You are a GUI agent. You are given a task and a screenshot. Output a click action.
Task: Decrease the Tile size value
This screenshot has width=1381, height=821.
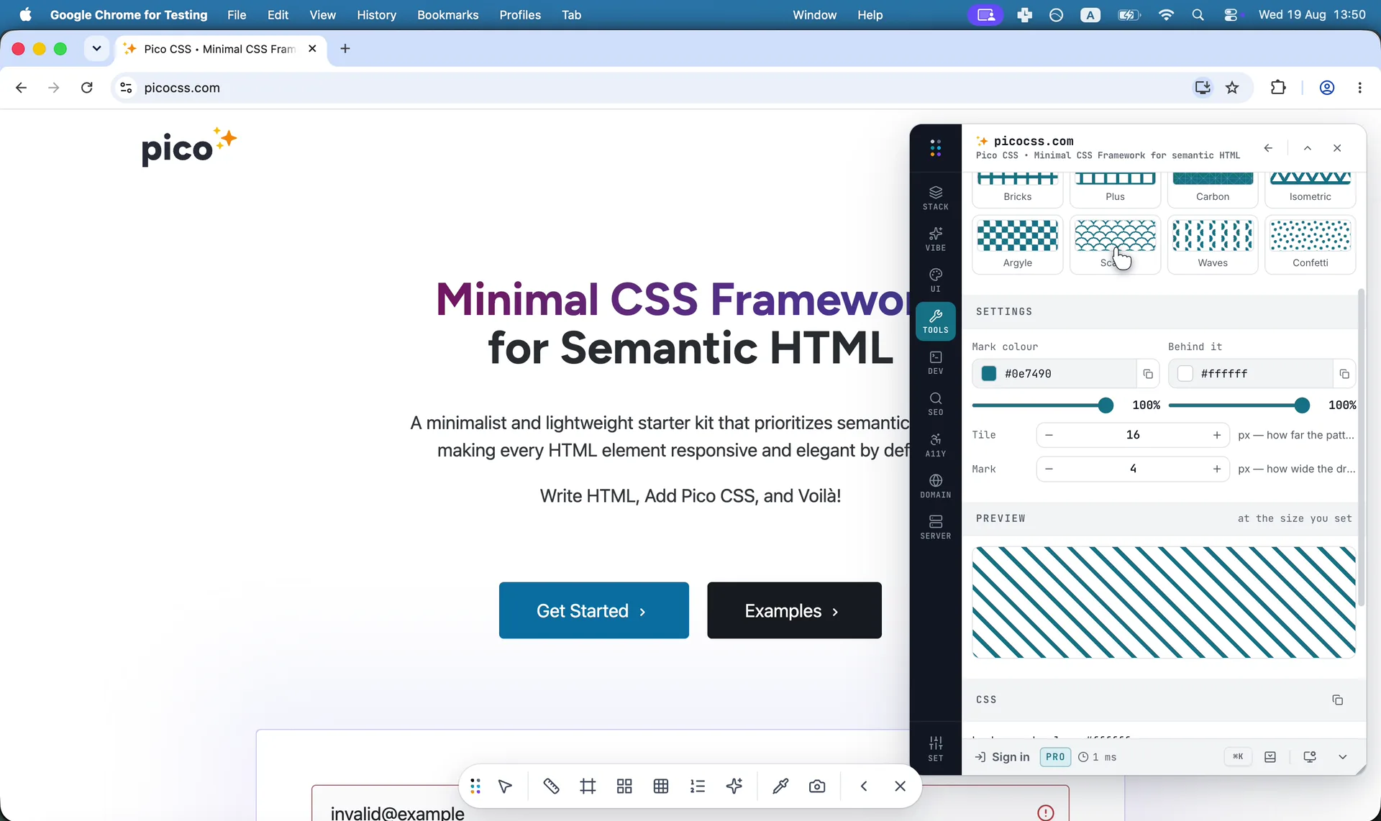click(1049, 435)
